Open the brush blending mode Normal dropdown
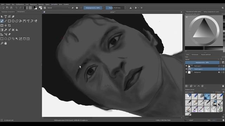Image resolution: width=225 pixels, height=126 pixels. pyautogui.click(x=58, y=8)
